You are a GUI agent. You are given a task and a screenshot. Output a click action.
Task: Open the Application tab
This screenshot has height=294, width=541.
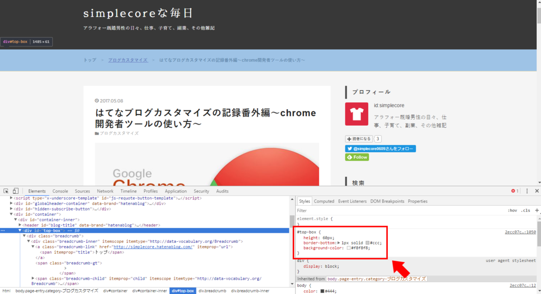click(175, 191)
